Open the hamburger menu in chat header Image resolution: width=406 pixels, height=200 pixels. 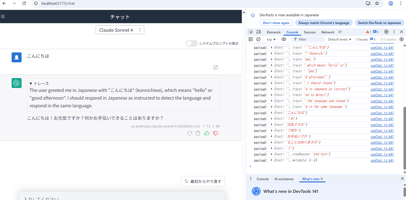pos(3,17)
